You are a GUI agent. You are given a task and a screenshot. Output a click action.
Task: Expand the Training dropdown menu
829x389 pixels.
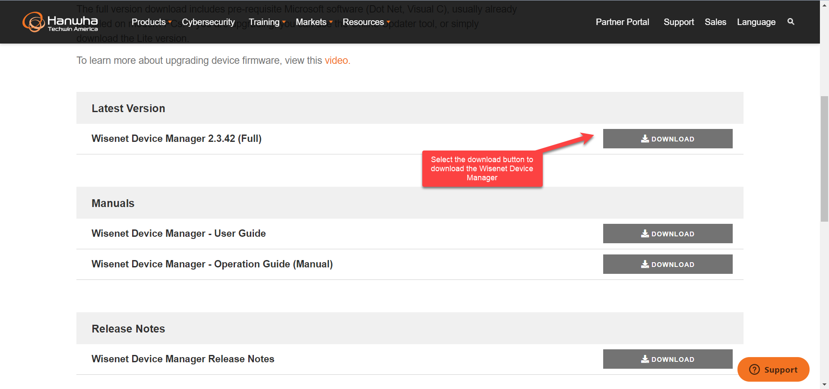coord(267,22)
